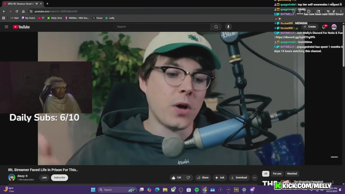Viewport: 345px width, 194px height.
Task: Click the address bar URL
Action: click(x=56, y=11)
